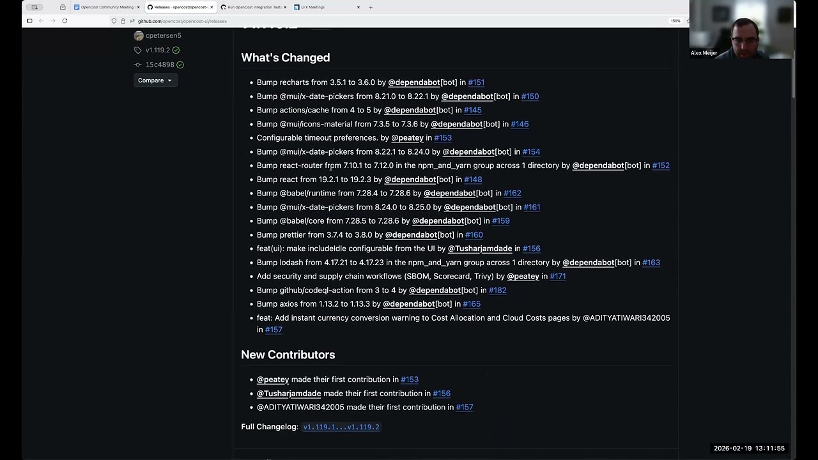Select the Releases opencost tab
This screenshot has height=460, width=818.
click(x=181, y=7)
